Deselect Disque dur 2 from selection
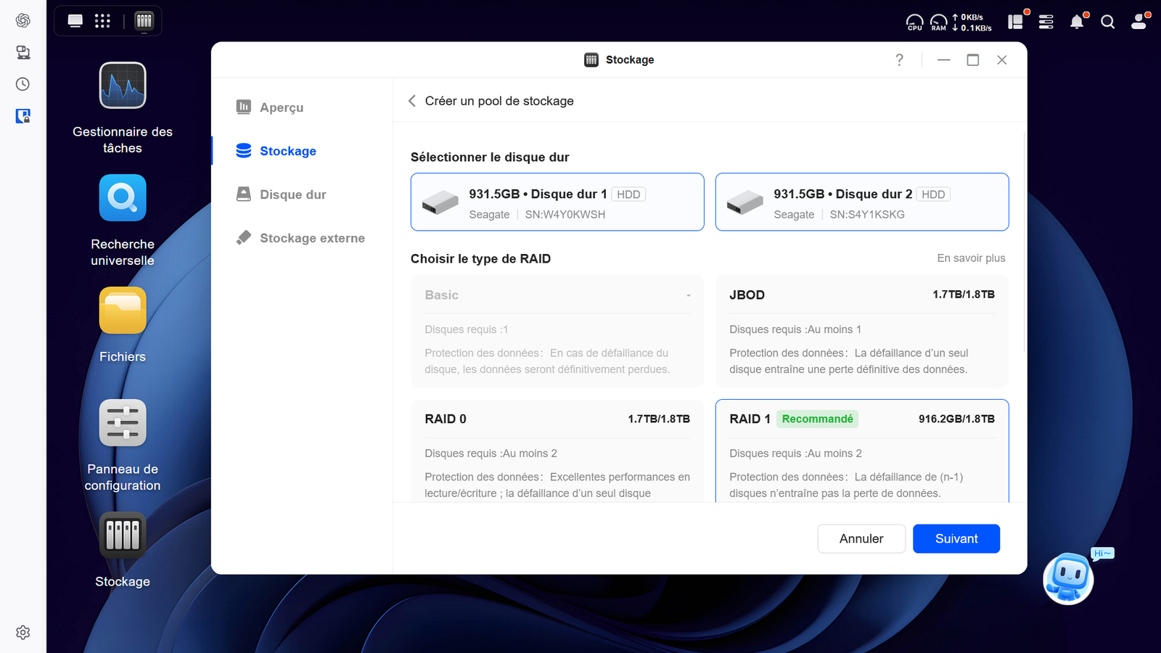Viewport: 1161px width, 653px height. point(861,202)
